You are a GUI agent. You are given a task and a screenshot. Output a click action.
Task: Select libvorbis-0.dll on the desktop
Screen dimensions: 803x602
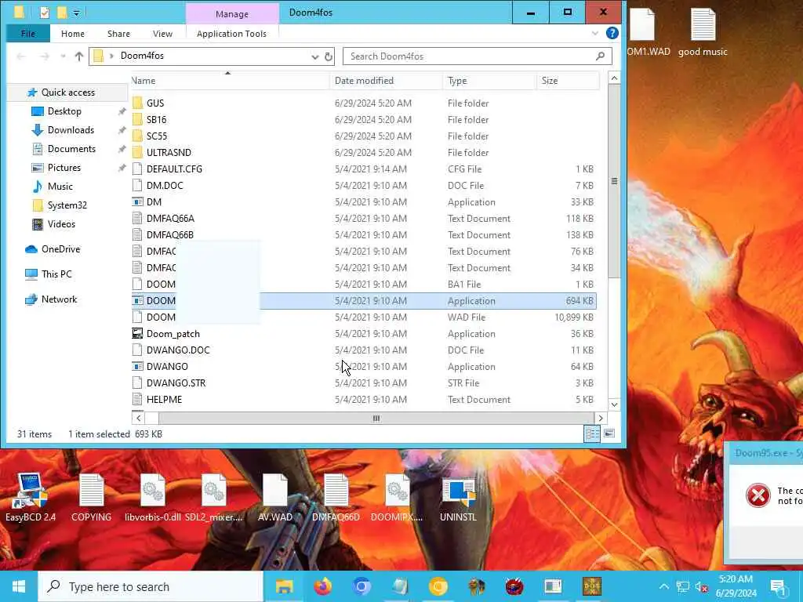(153, 497)
